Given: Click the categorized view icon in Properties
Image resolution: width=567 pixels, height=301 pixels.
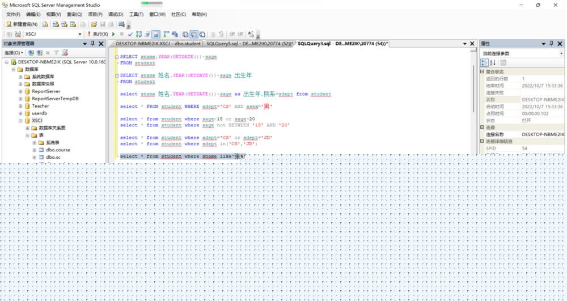Looking at the screenshot, I should 485,62.
